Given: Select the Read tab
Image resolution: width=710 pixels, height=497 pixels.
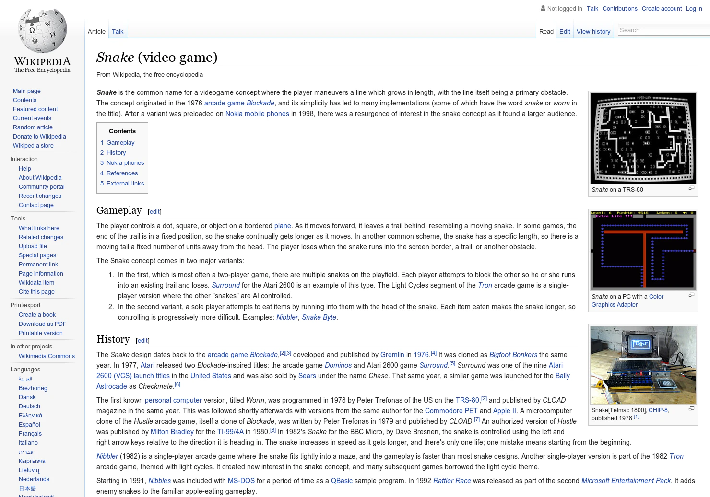Looking at the screenshot, I should (546, 32).
